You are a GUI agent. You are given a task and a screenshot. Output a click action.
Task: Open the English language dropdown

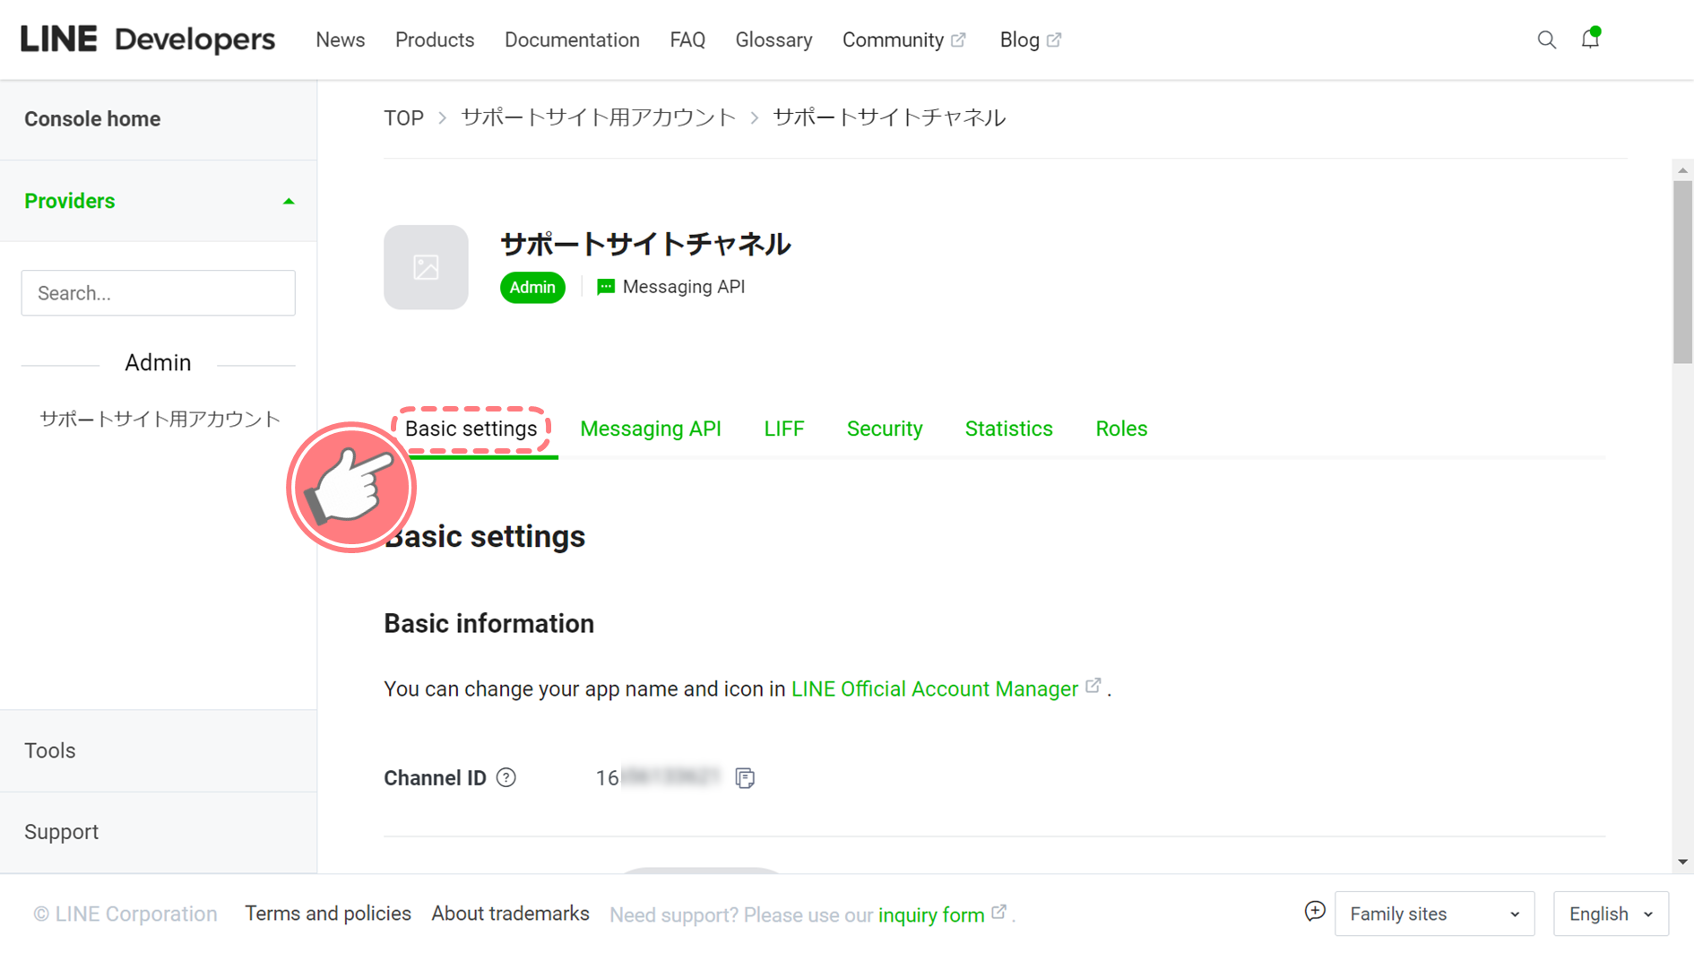click(x=1611, y=914)
